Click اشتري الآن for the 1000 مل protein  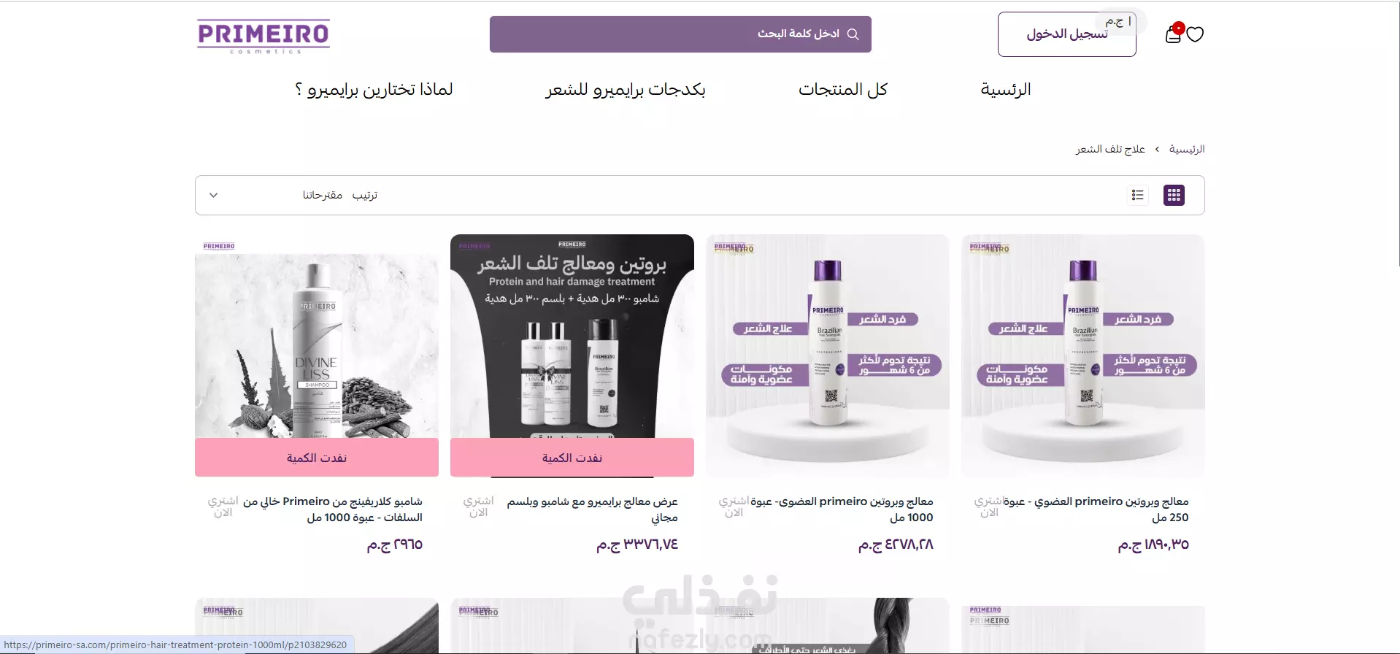pyautogui.click(x=734, y=507)
